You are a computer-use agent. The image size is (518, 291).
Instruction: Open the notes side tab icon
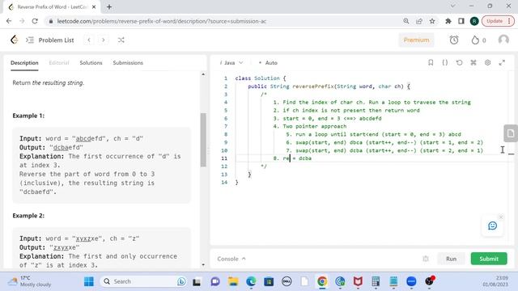tap(511, 133)
